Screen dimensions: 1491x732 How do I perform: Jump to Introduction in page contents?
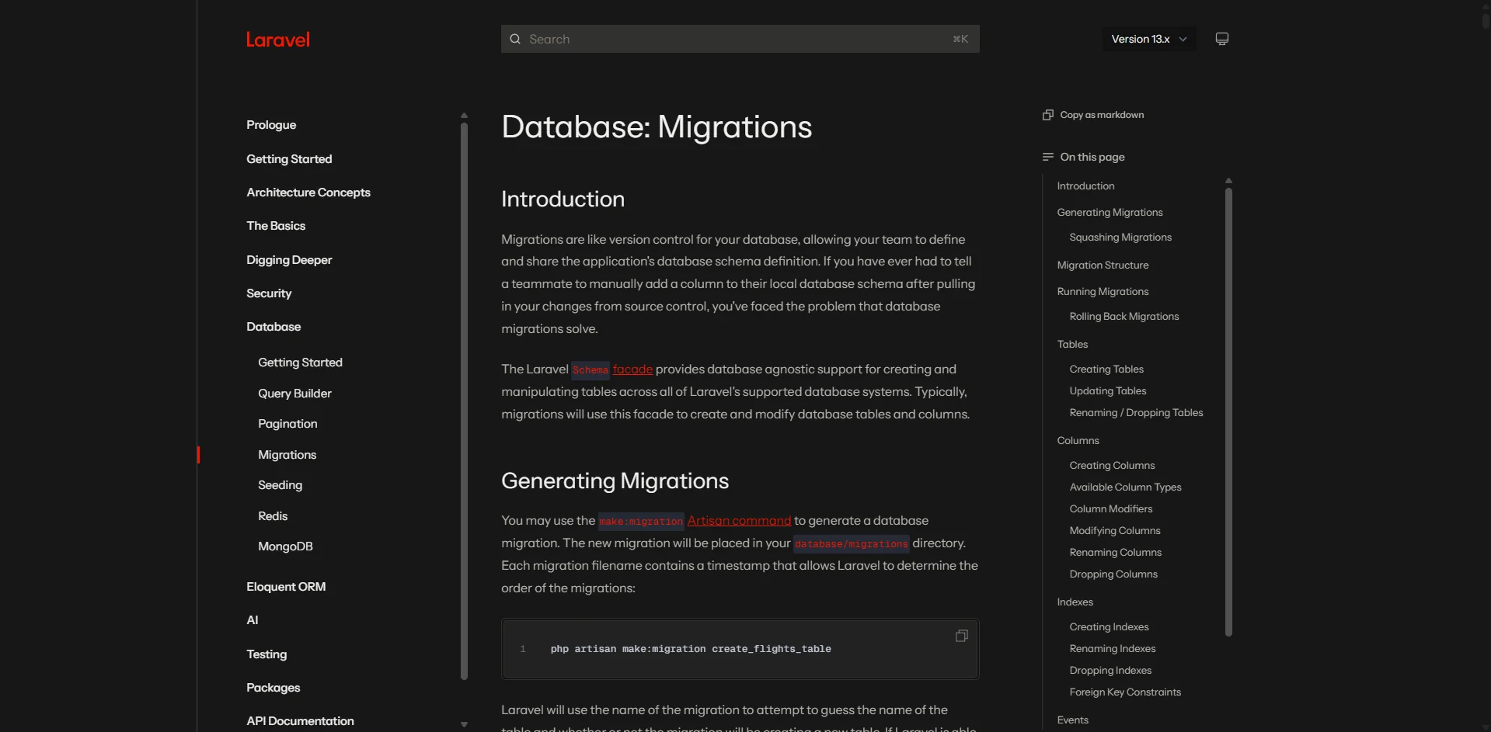click(1085, 186)
